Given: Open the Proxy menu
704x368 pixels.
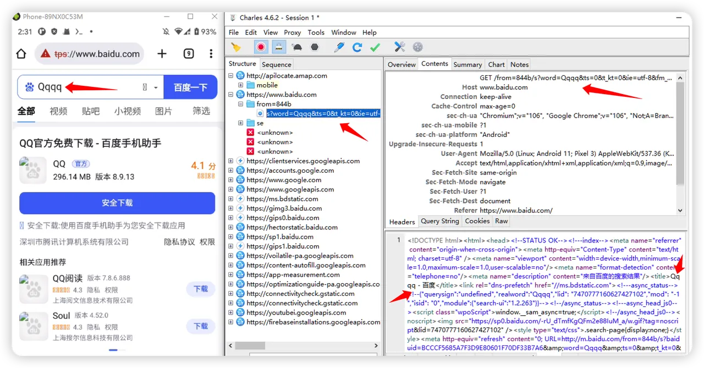Looking at the screenshot, I should 292,32.
